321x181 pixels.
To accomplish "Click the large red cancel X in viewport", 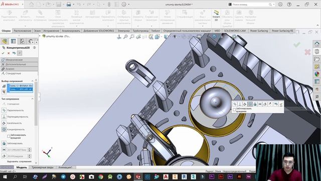I will pos(307,52).
